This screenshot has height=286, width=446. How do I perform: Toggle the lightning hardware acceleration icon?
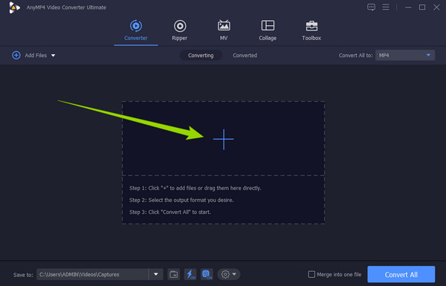[190, 274]
